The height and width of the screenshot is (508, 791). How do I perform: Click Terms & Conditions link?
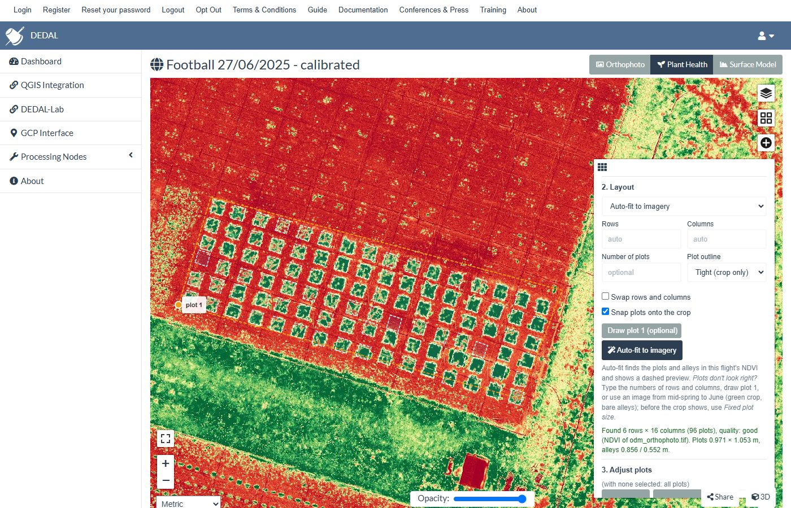[x=264, y=10]
